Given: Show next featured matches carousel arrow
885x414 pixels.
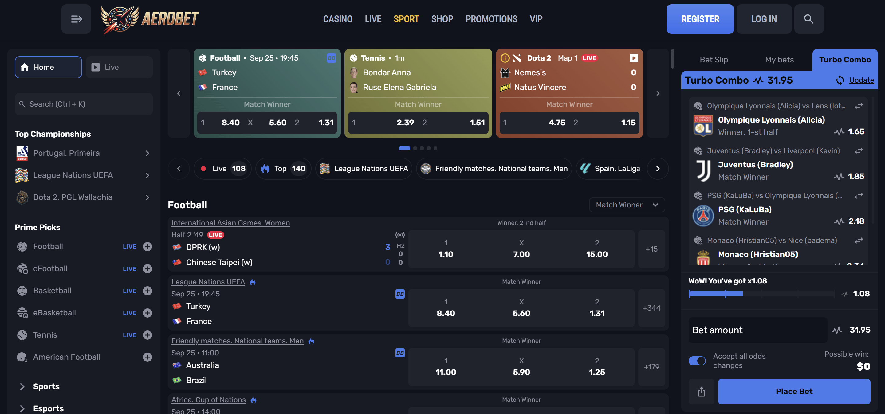Looking at the screenshot, I should click(657, 93).
